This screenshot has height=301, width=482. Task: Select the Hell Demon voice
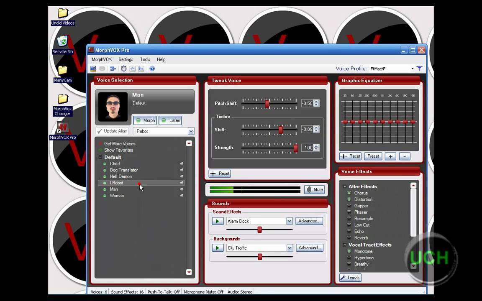click(141, 176)
